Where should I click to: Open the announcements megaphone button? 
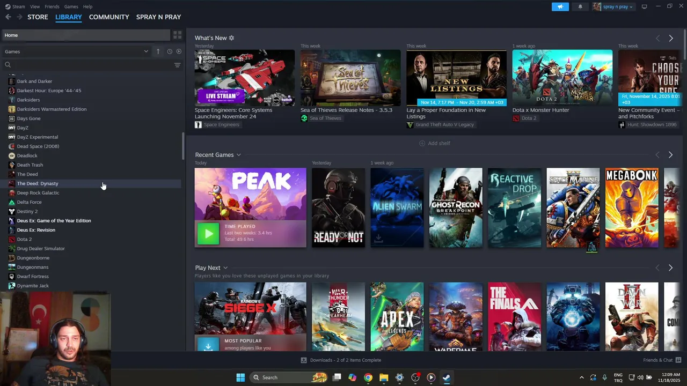[560, 6]
